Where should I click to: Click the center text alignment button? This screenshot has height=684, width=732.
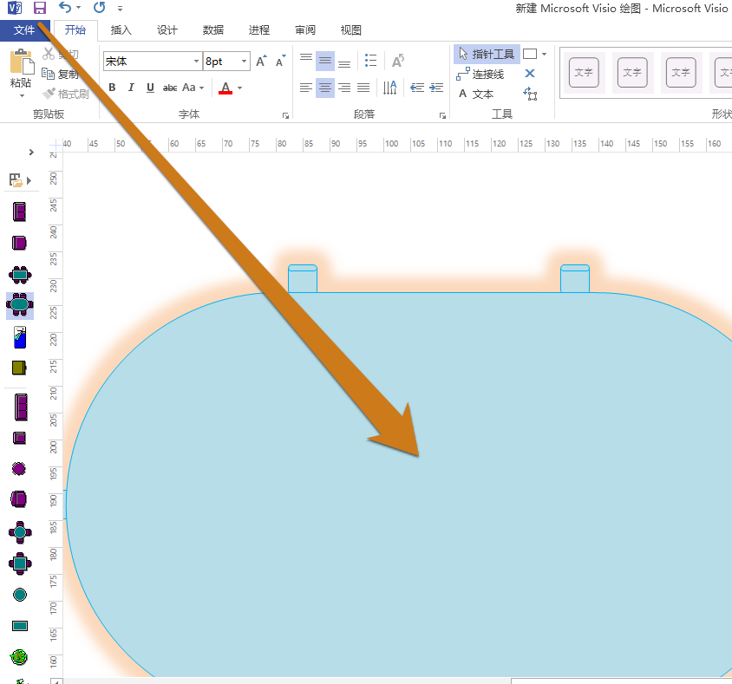[x=324, y=88]
